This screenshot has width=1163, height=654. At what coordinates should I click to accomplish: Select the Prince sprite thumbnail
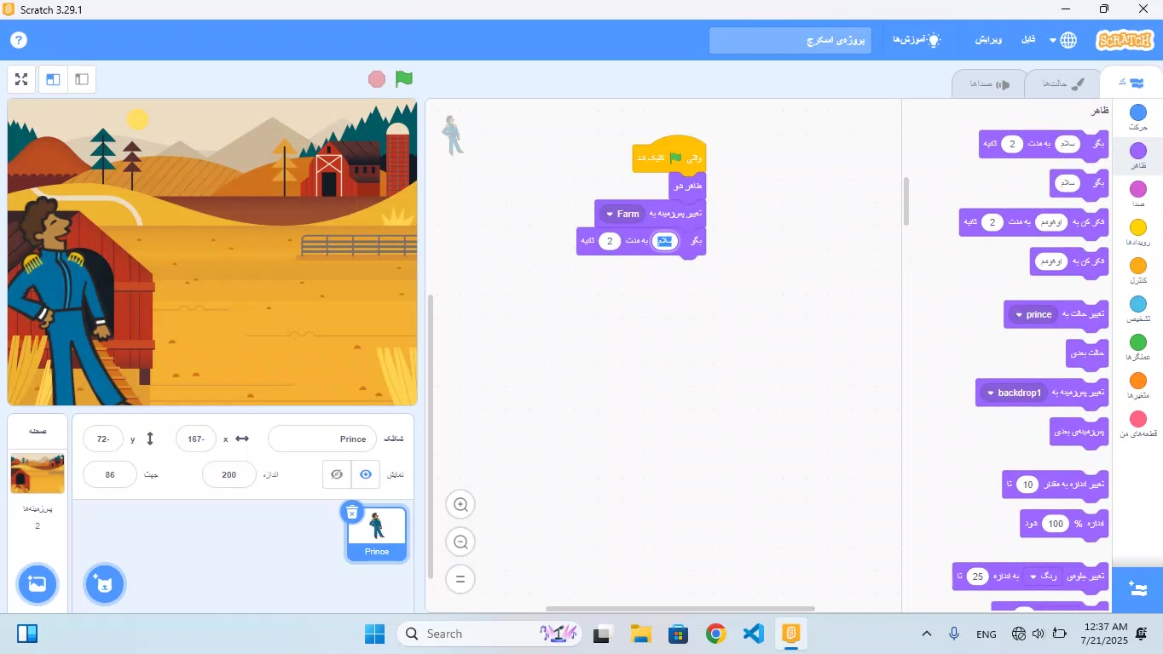tap(377, 534)
